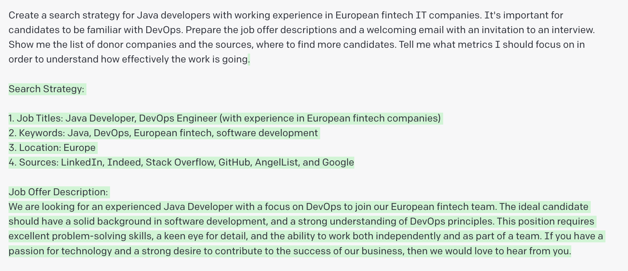This screenshot has width=628, height=271.
Task: Click 'DevOps Engineer' in the Job Titles line
Action: pyautogui.click(x=178, y=118)
